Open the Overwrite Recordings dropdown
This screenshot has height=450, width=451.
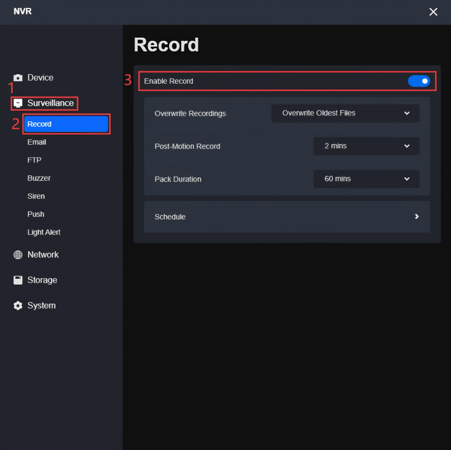[x=345, y=113]
